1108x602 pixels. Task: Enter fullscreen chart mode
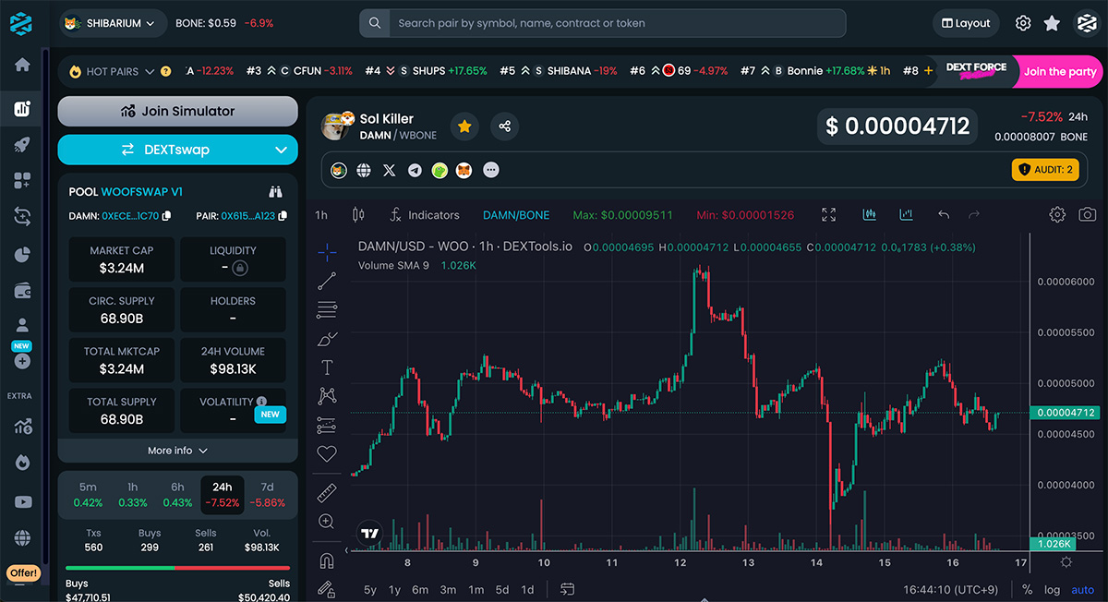pyautogui.click(x=829, y=214)
